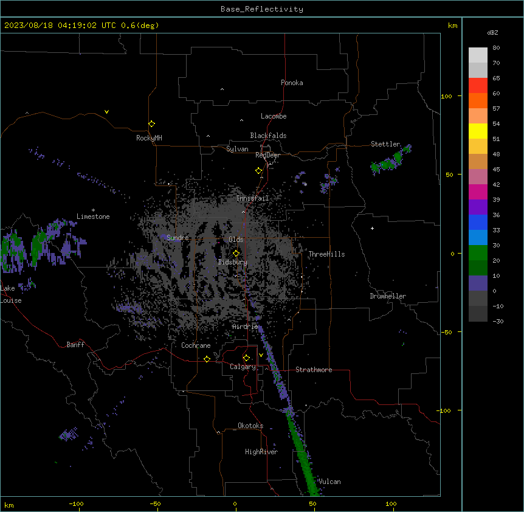Image resolution: width=524 pixels, height=512 pixels.
Task: Select the magenta 42 dBZ color swatch
Action: 478,192
